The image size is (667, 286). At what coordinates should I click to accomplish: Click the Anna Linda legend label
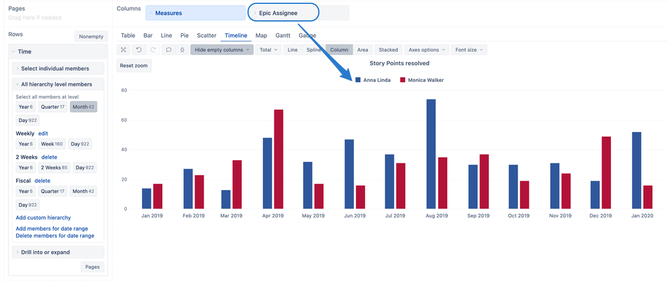click(377, 80)
